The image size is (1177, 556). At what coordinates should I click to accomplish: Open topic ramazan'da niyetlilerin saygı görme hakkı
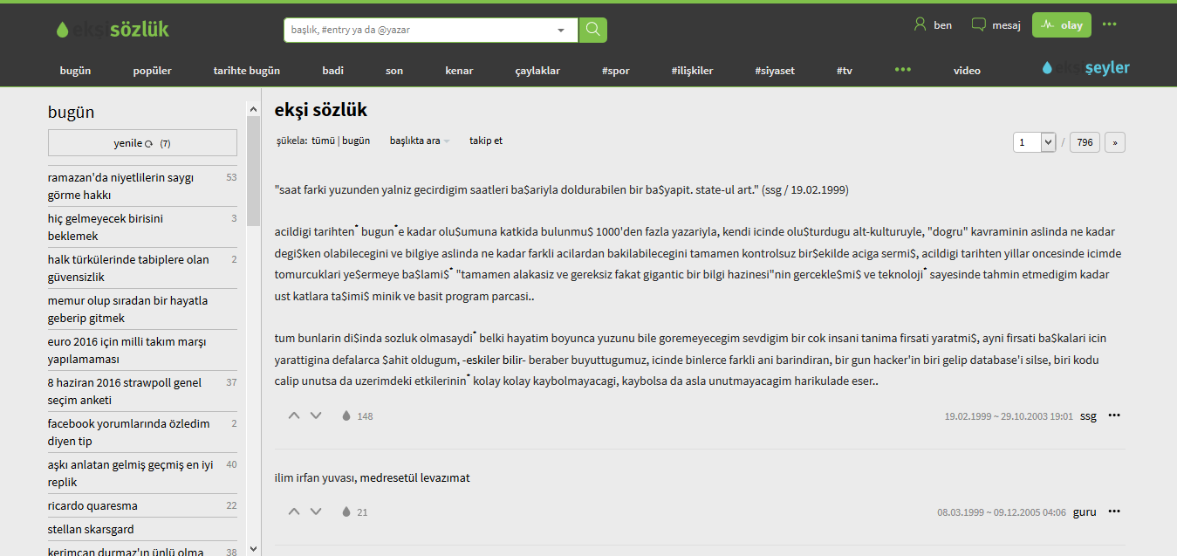click(142, 186)
